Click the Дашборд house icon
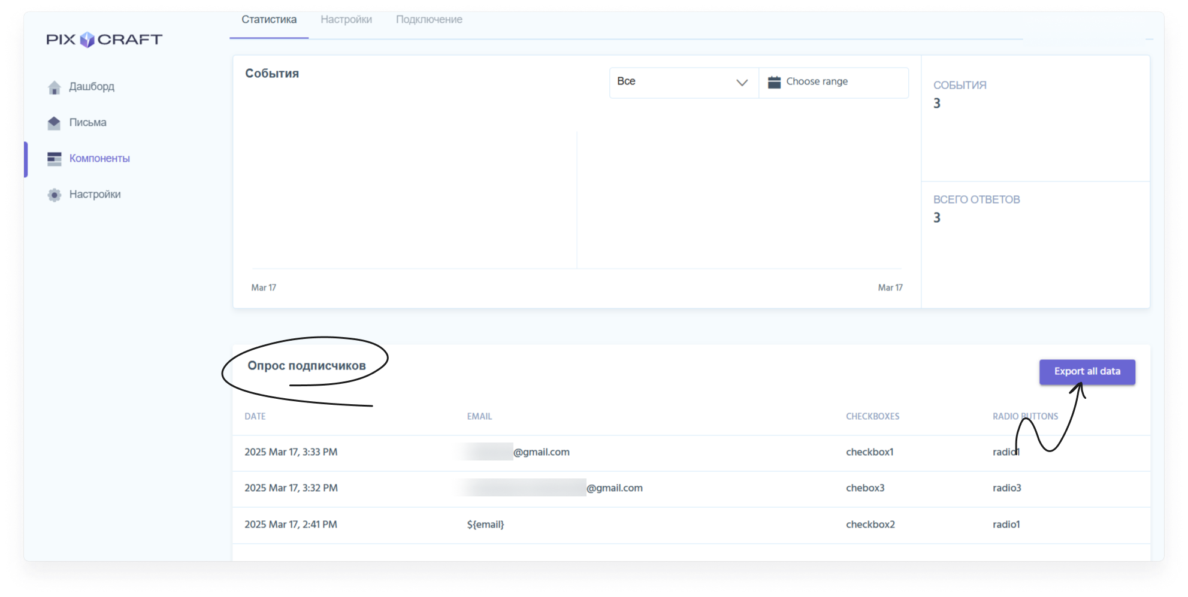The width and height of the screenshot is (1188, 597). point(55,87)
